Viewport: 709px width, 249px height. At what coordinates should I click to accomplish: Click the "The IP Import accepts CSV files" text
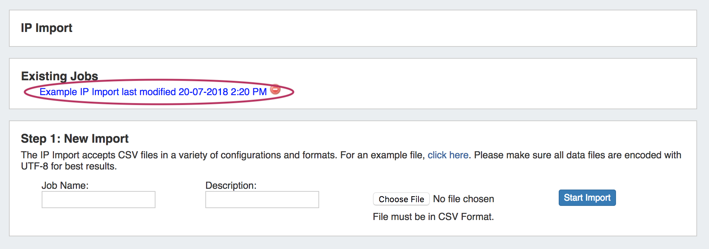pos(89,155)
